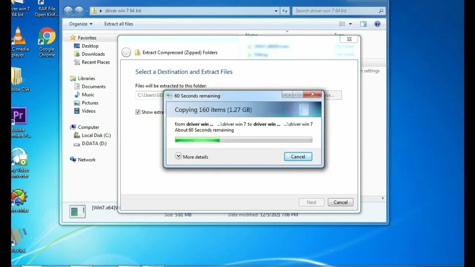This screenshot has width=475, height=267.
Task: Select Any Video Converter desktop icon
Action: tap(19, 163)
